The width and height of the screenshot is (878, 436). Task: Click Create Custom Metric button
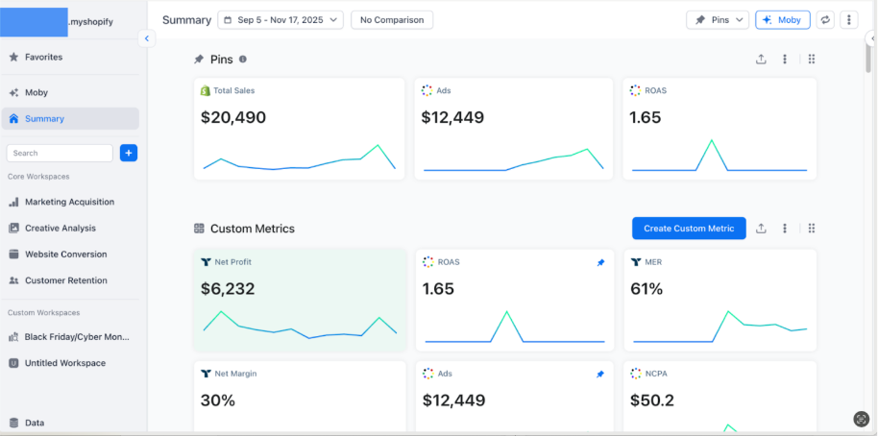(688, 229)
